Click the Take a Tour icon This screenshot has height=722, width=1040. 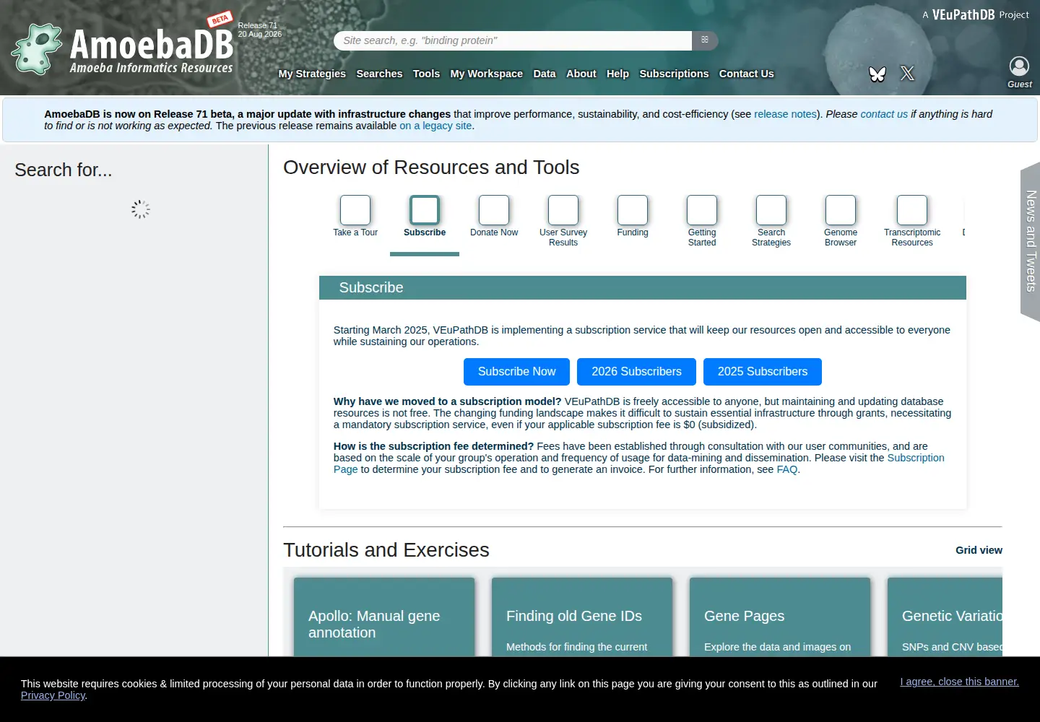click(355, 210)
